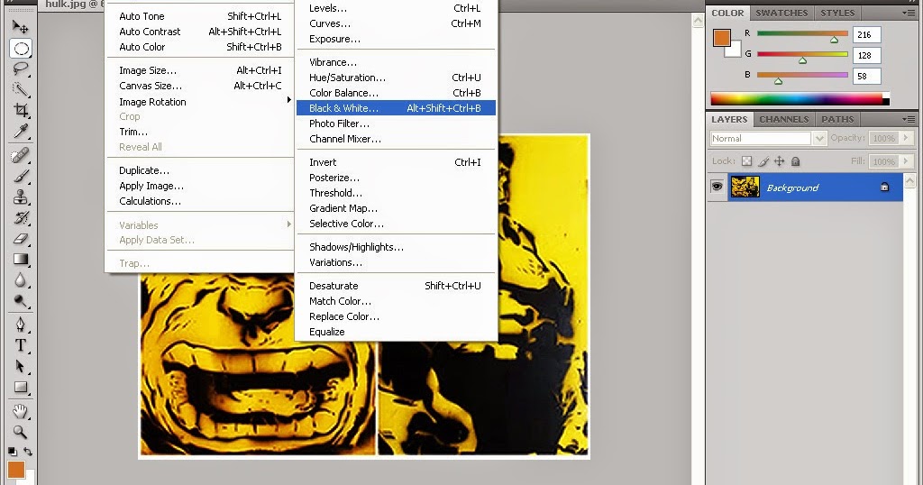Select the Magic Wand tool

point(20,89)
